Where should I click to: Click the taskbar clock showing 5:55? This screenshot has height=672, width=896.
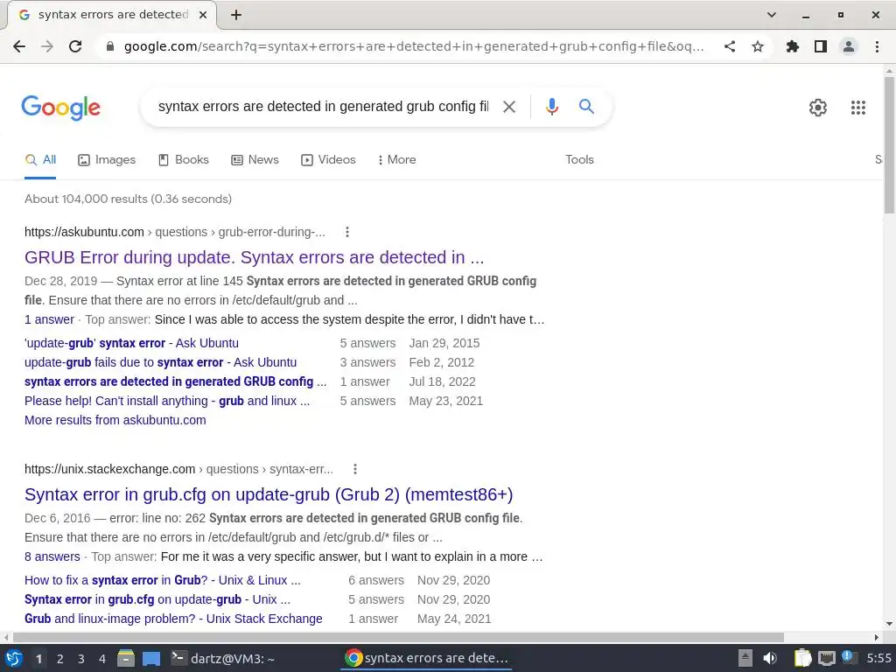pos(878,658)
